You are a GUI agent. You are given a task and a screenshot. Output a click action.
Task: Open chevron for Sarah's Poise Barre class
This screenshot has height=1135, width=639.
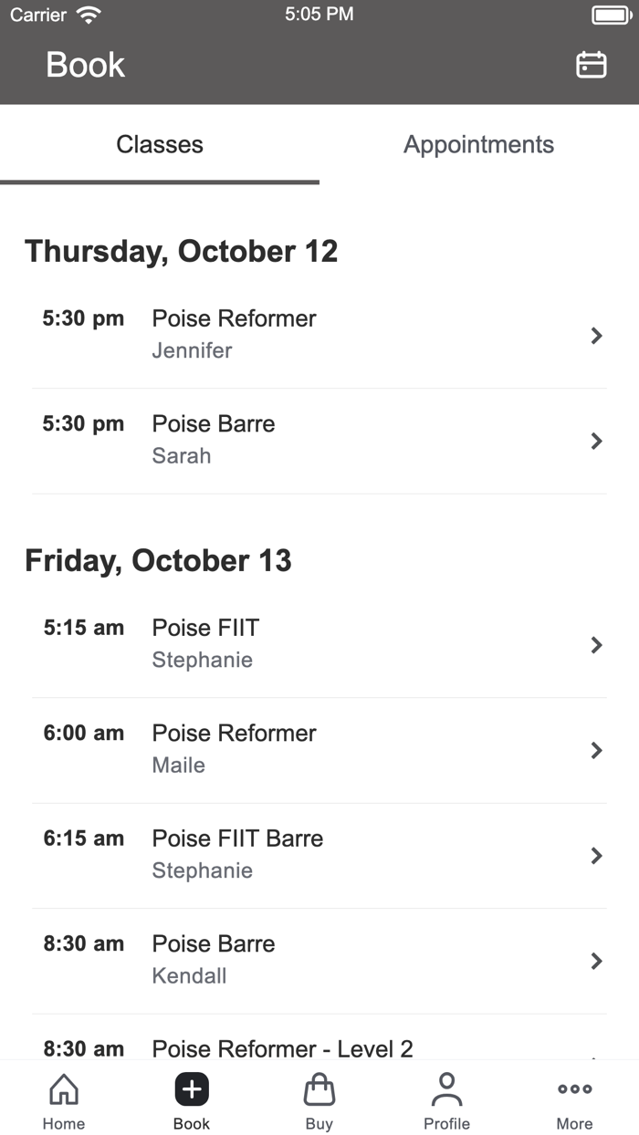(x=597, y=441)
